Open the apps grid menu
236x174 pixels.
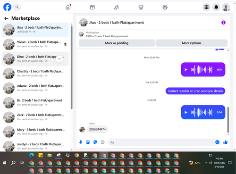click(x=206, y=7)
